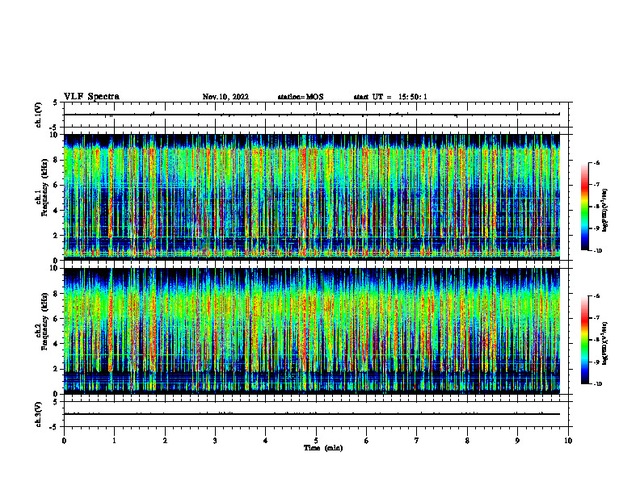Click inside the ch.1 spectrogram panel
Viewport: 640px width, 494px height.
coord(312,197)
